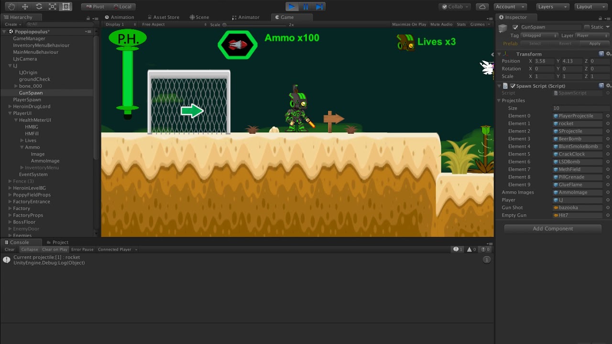Open the Account dropdown
The image size is (612, 344).
(x=510, y=7)
